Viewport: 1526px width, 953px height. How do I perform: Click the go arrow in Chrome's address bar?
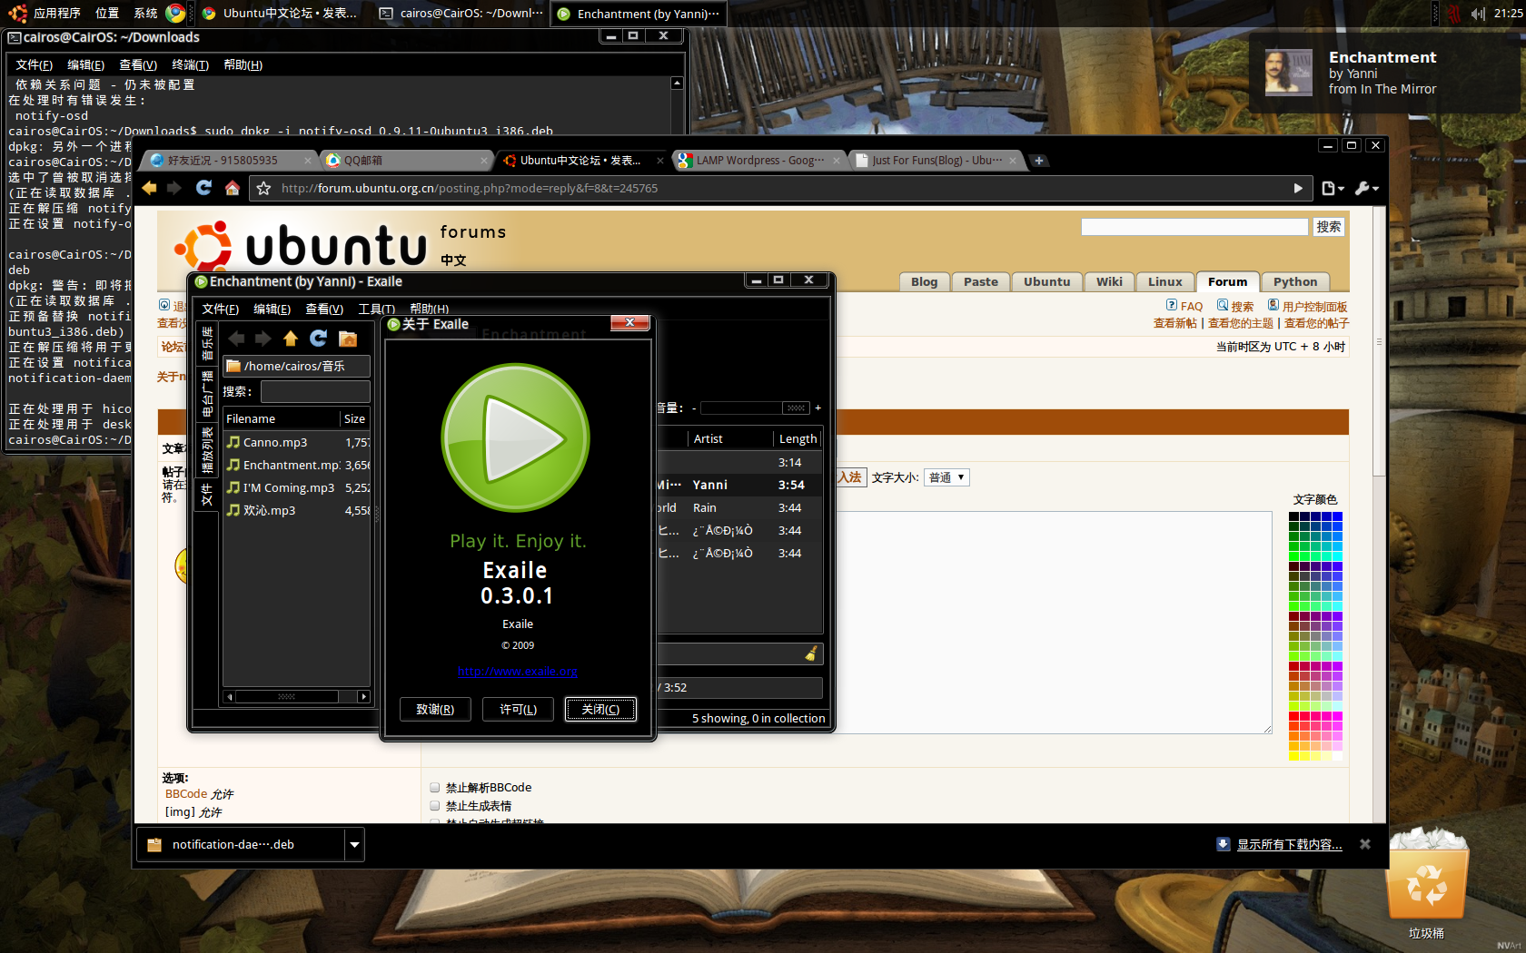coord(1298,188)
